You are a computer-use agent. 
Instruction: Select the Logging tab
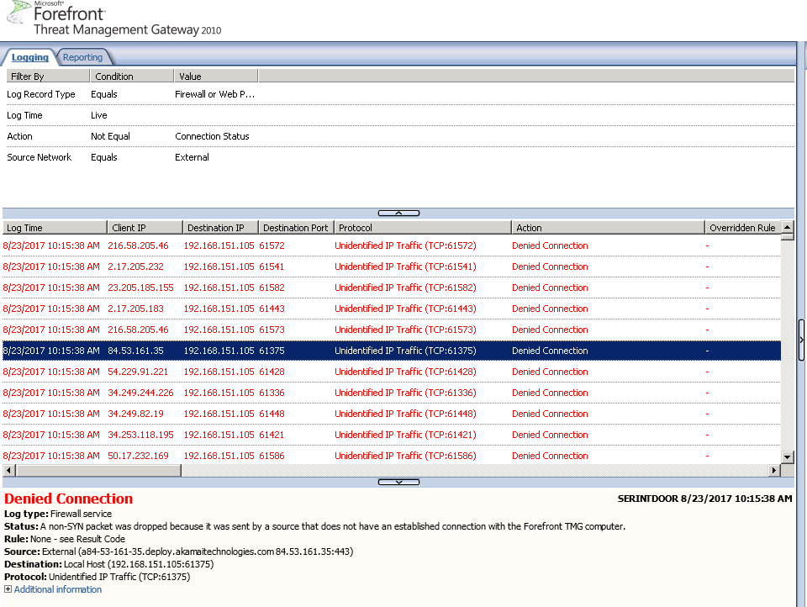[30, 57]
